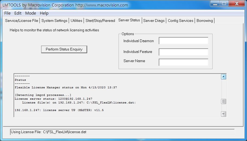Select the Server Status tab
Screen dimensions: 247x141
[129, 20]
